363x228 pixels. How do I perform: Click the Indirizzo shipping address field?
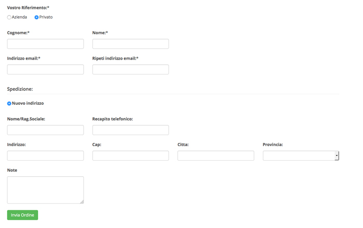point(46,155)
